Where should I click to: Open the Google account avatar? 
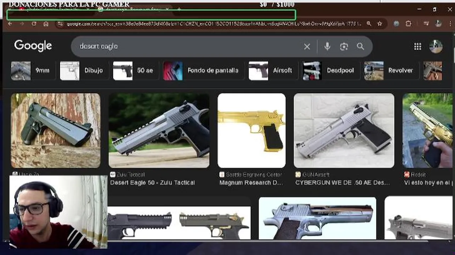[436, 46]
